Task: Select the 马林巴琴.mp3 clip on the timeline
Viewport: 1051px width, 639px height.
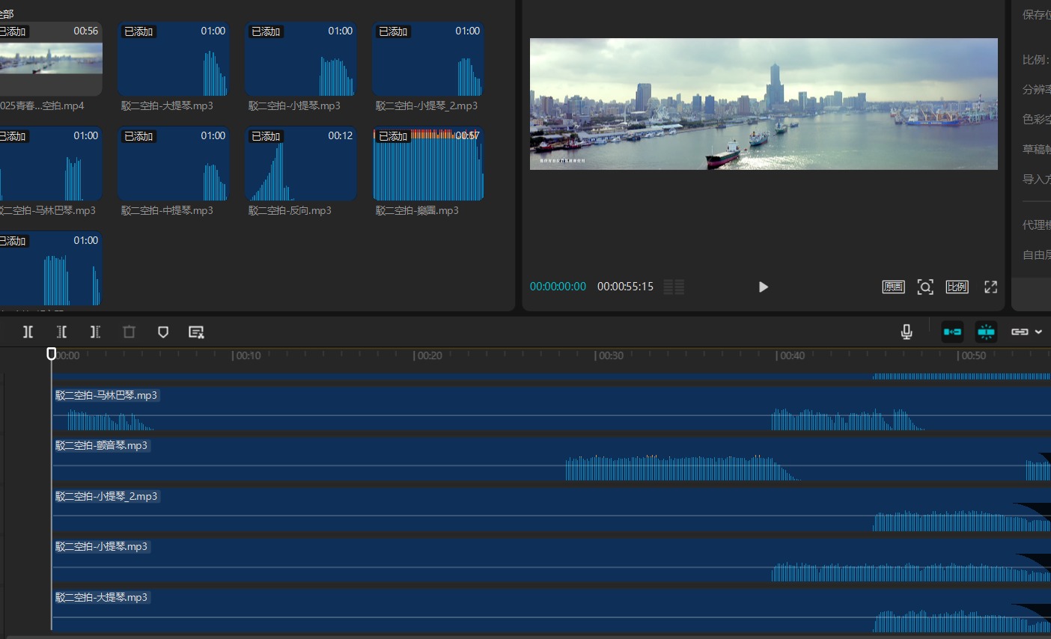Action: click(551, 409)
